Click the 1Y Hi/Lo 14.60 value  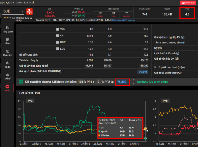[75, 16]
